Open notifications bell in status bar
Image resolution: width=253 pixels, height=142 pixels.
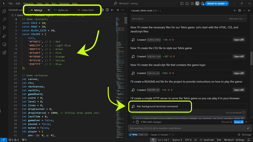[249, 140]
